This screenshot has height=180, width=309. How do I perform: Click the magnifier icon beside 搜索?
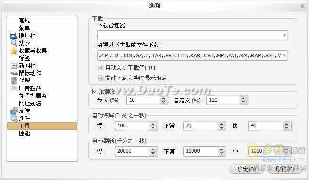14,43
